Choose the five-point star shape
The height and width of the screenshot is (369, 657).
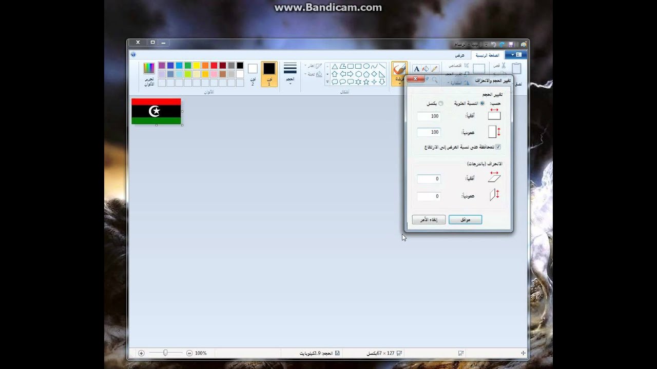pos(366,82)
